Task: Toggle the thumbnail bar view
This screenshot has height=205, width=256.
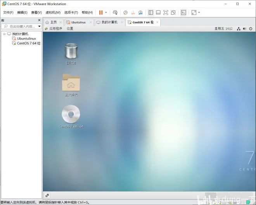Action: [x=158, y=12]
